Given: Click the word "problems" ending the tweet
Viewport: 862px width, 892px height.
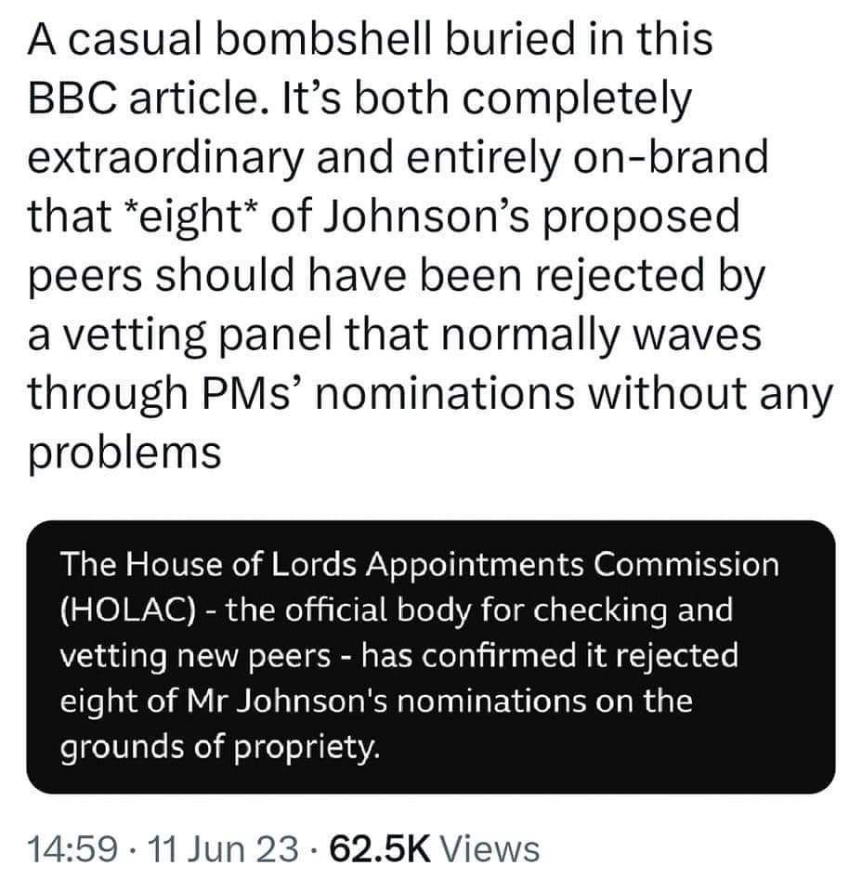Looking at the screenshot, I should [x=124, y=453].
